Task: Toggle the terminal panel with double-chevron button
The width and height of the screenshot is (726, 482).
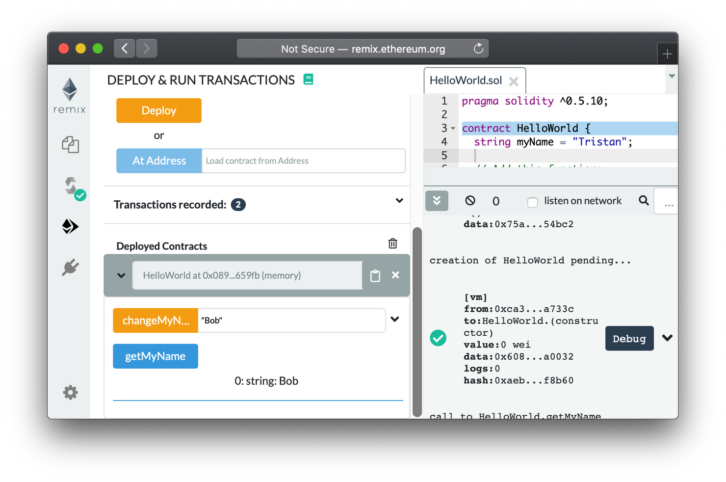Action: tap(437, 201)
